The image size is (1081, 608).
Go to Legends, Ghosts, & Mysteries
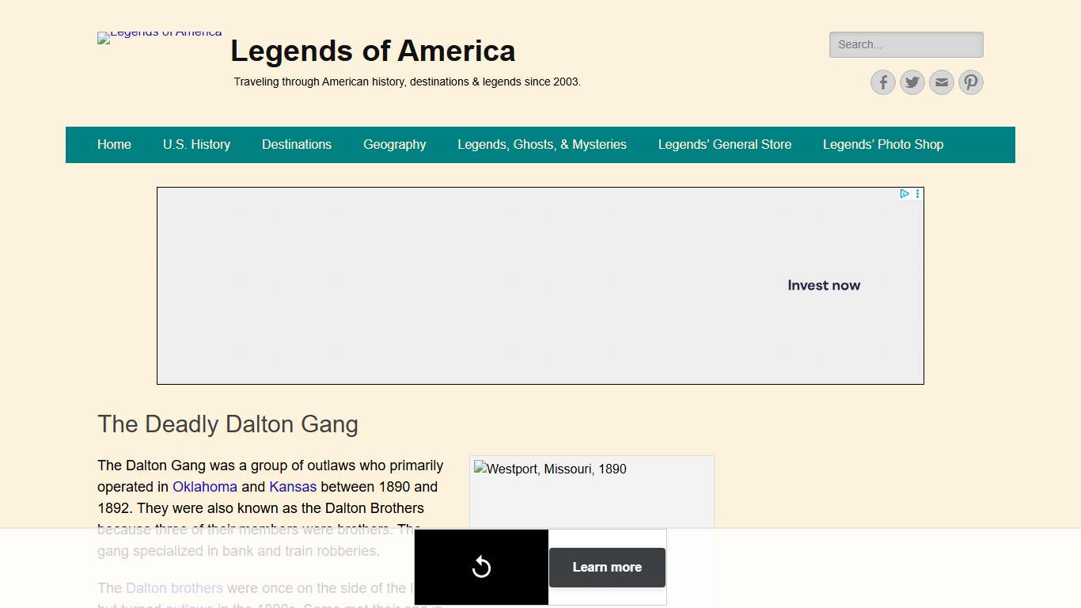(541, 145)
